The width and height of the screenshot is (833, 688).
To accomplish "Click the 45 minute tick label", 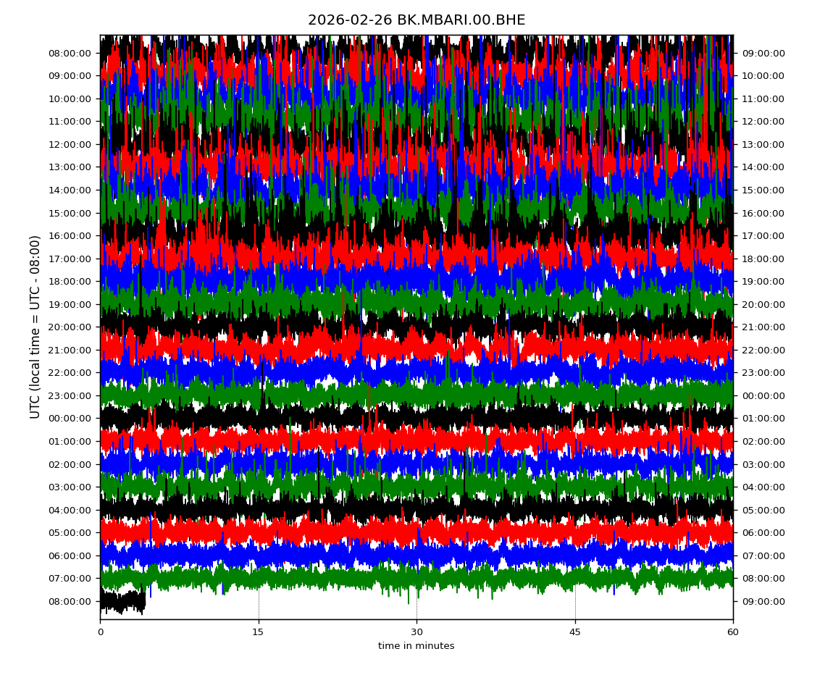I will point(575,632).
